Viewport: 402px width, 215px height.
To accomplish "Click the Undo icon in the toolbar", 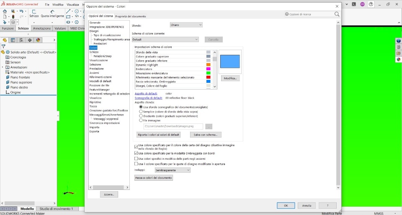I will click(21, 11).
